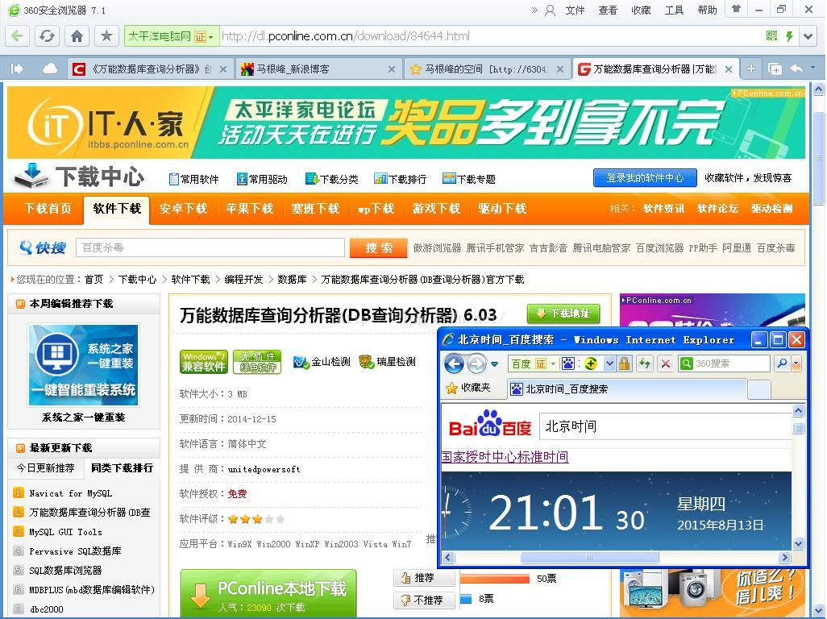Click the 登录我的软件中心 button
This screenshot has height=619, width=827.
pos(645,178)
